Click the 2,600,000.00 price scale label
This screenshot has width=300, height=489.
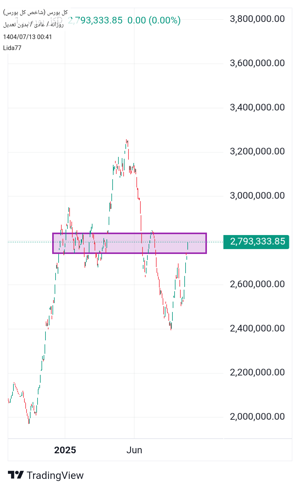coord(257,284)
